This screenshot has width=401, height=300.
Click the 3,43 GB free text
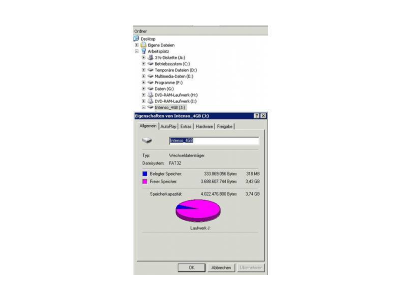(x=253, y=181)
